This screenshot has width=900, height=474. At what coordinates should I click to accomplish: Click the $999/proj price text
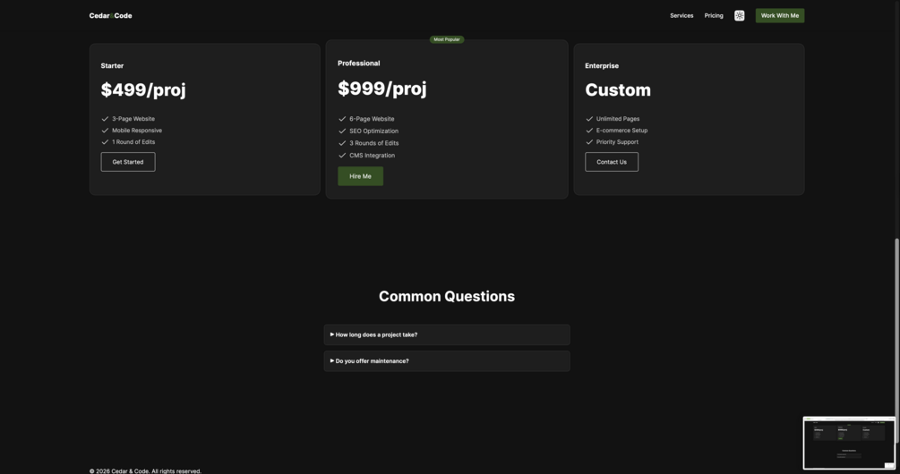(381, 89)
